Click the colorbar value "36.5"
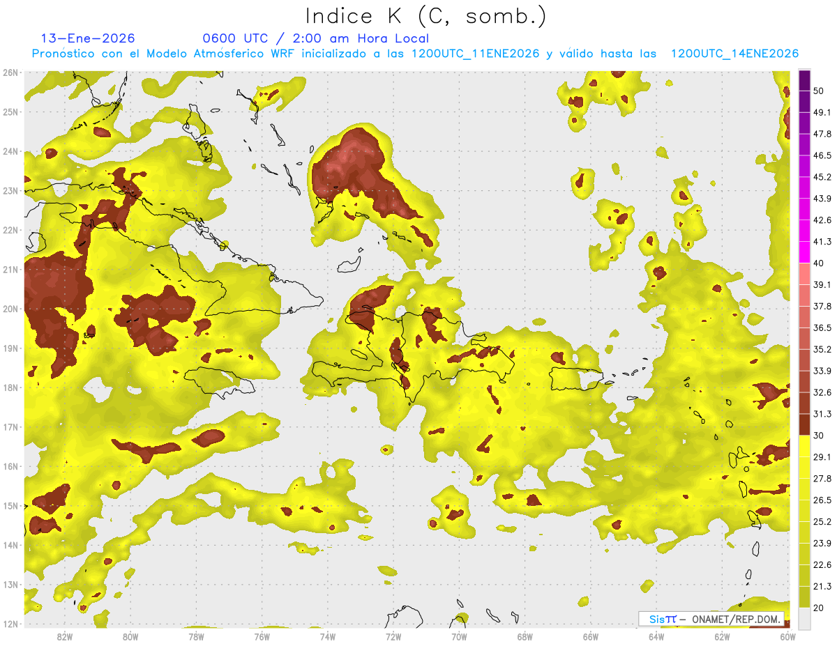This screenshot has height=646, width=837. click(x=822, y=328)
